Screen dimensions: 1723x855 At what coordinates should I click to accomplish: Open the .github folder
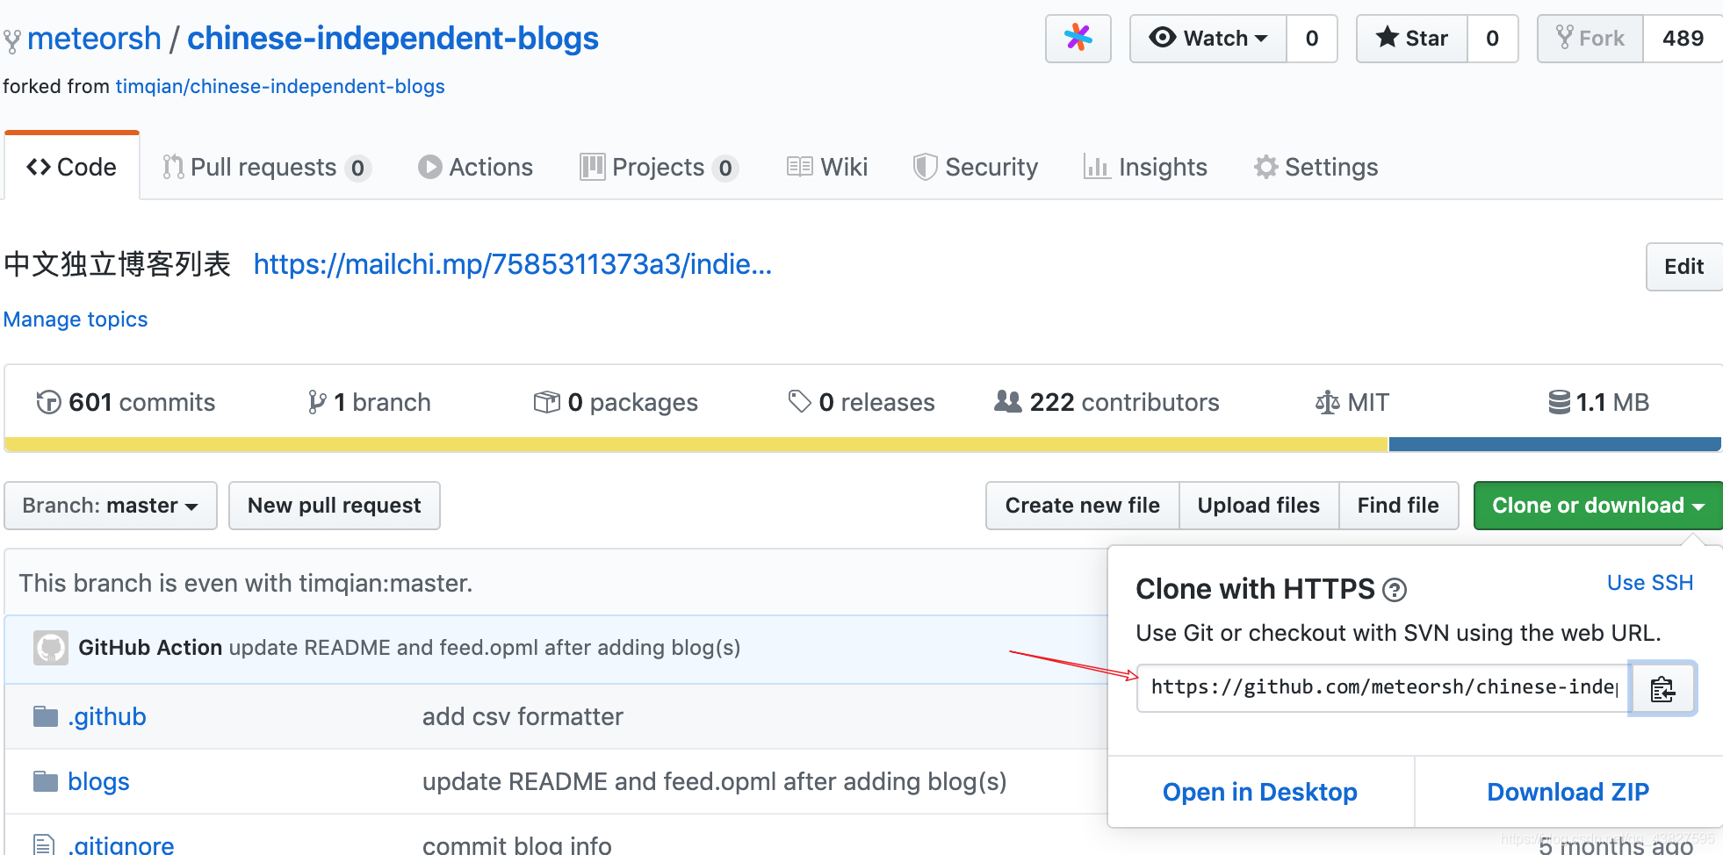click(x=107, y=716)
